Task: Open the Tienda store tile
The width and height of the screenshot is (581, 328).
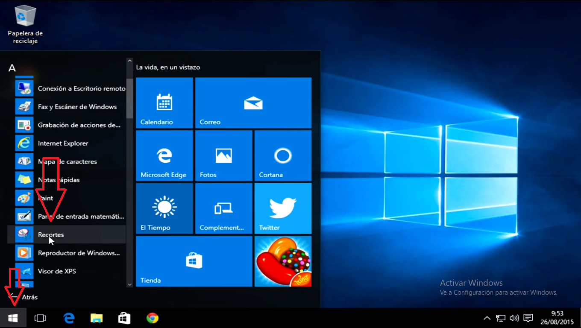Action: [x=194, y=261]
